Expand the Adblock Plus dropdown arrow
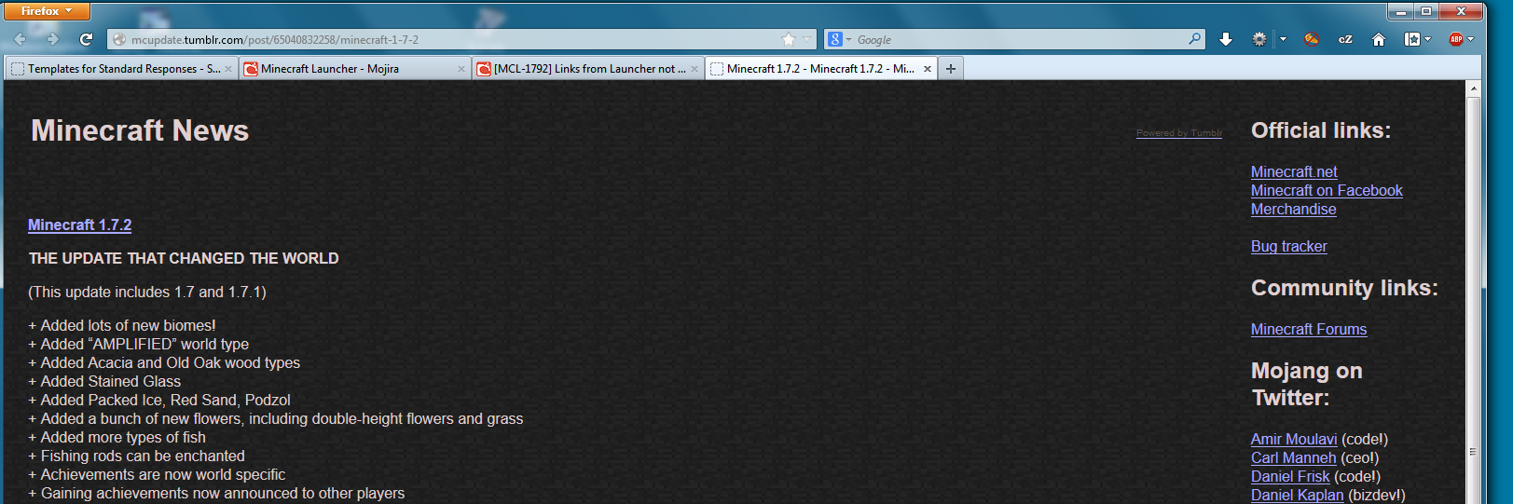1513x504 pixels. click(x=1471, y=39)
